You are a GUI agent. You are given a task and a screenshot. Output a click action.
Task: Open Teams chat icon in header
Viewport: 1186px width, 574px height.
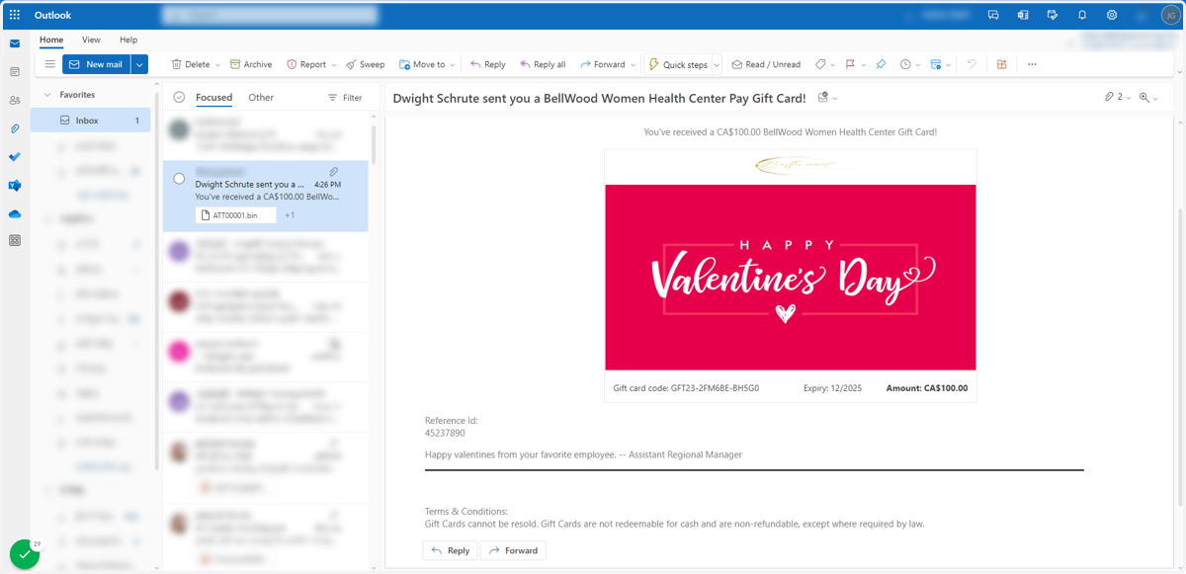tap(993, 15)
